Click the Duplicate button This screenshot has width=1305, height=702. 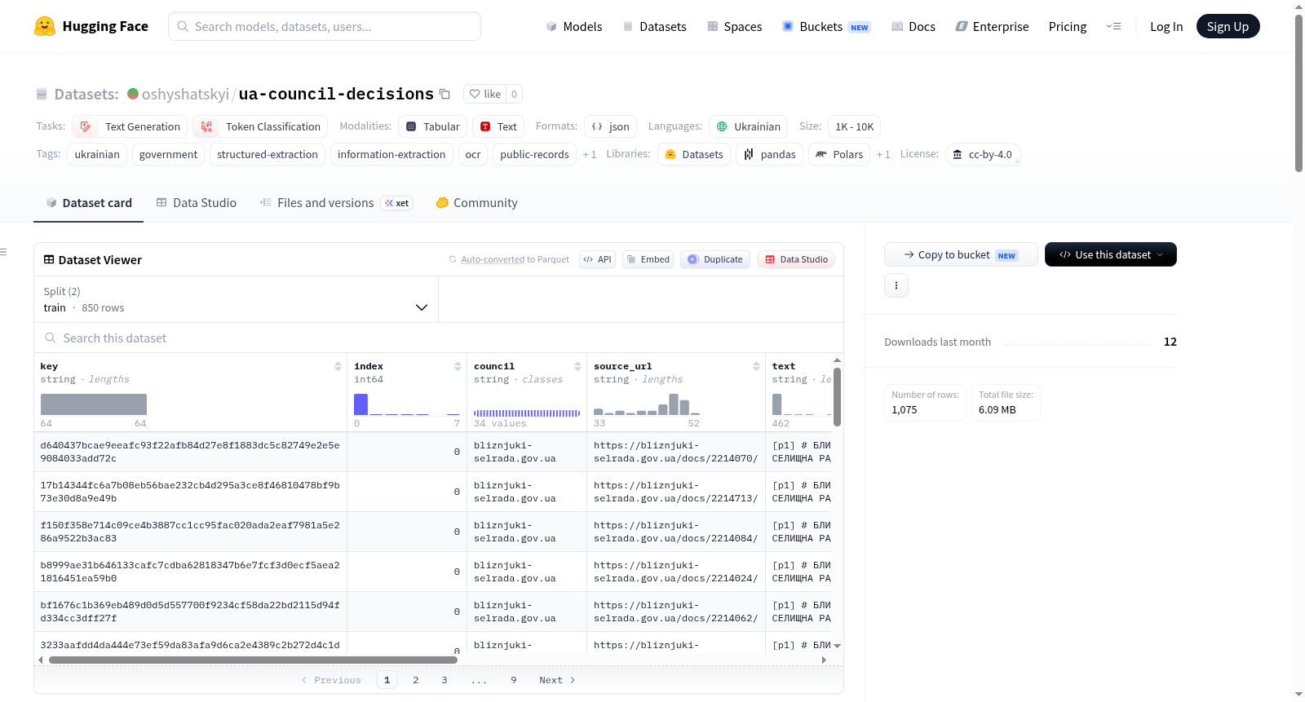pyautogui.click(x=715, y=259)
